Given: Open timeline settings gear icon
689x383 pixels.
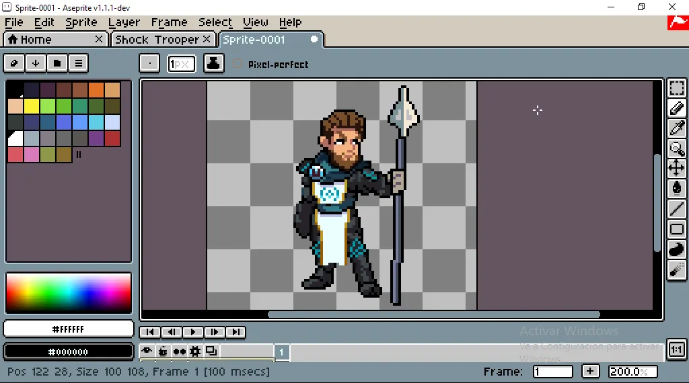Looking at the screenshot, I should click(x=195, y=351).
